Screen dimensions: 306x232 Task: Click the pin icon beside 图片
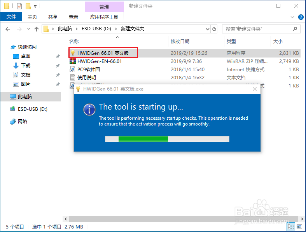58,84
